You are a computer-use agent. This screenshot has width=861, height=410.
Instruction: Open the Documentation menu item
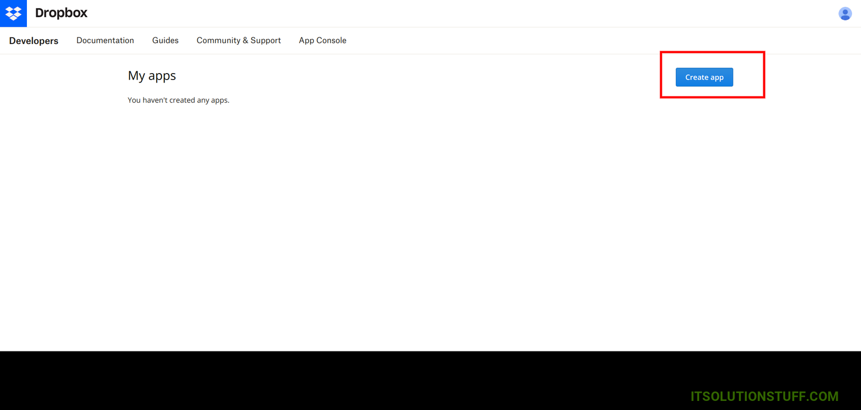(x=105, y=40)
